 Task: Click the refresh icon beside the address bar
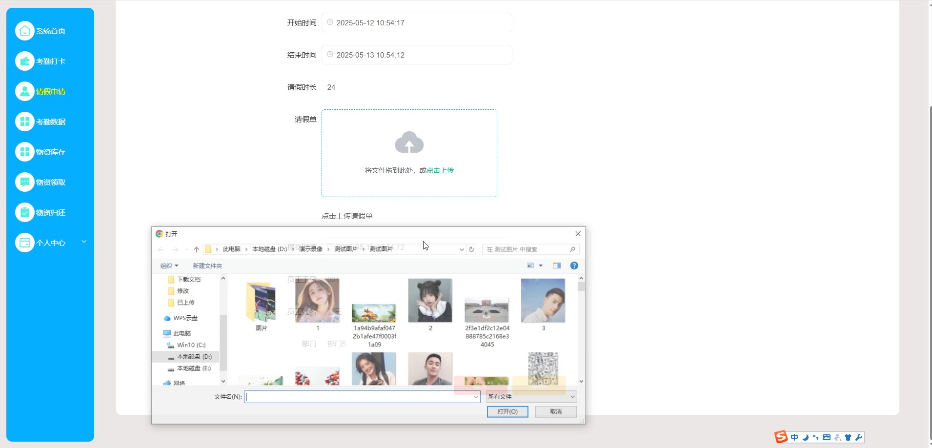tap(471, 249)
